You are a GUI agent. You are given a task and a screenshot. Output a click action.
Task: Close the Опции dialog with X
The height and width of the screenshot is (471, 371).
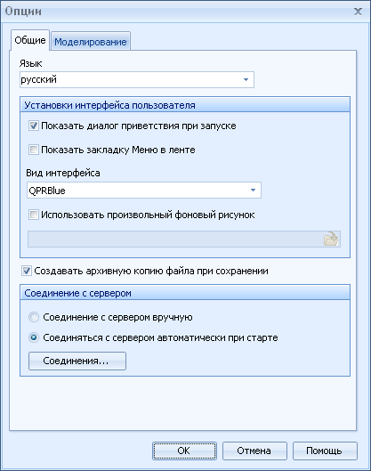pos(358,12)
